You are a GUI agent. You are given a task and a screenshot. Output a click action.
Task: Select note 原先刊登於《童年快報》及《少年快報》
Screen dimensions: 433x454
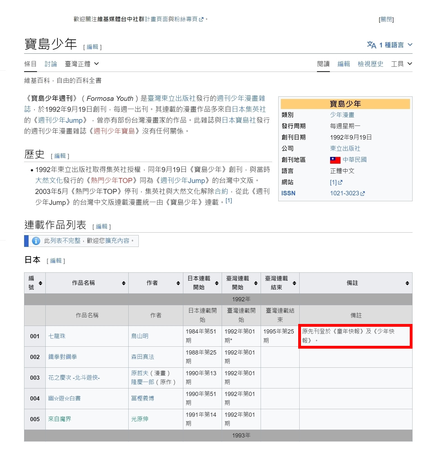click(356, 336)
